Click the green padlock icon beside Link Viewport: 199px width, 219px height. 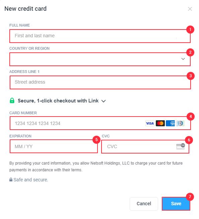pyautogui.click(x=12, y=100)
